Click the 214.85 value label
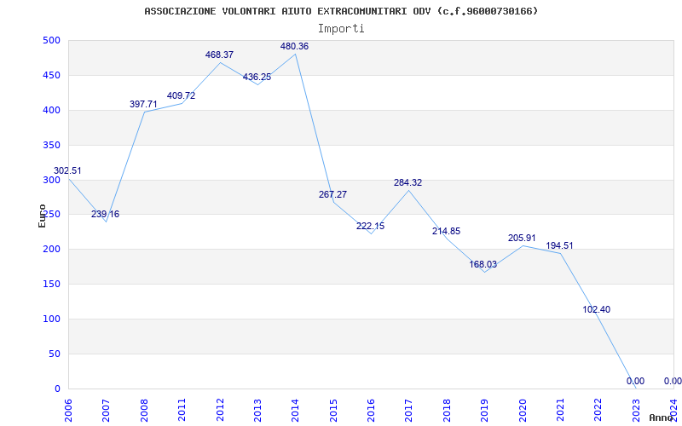 coord(446,231)
